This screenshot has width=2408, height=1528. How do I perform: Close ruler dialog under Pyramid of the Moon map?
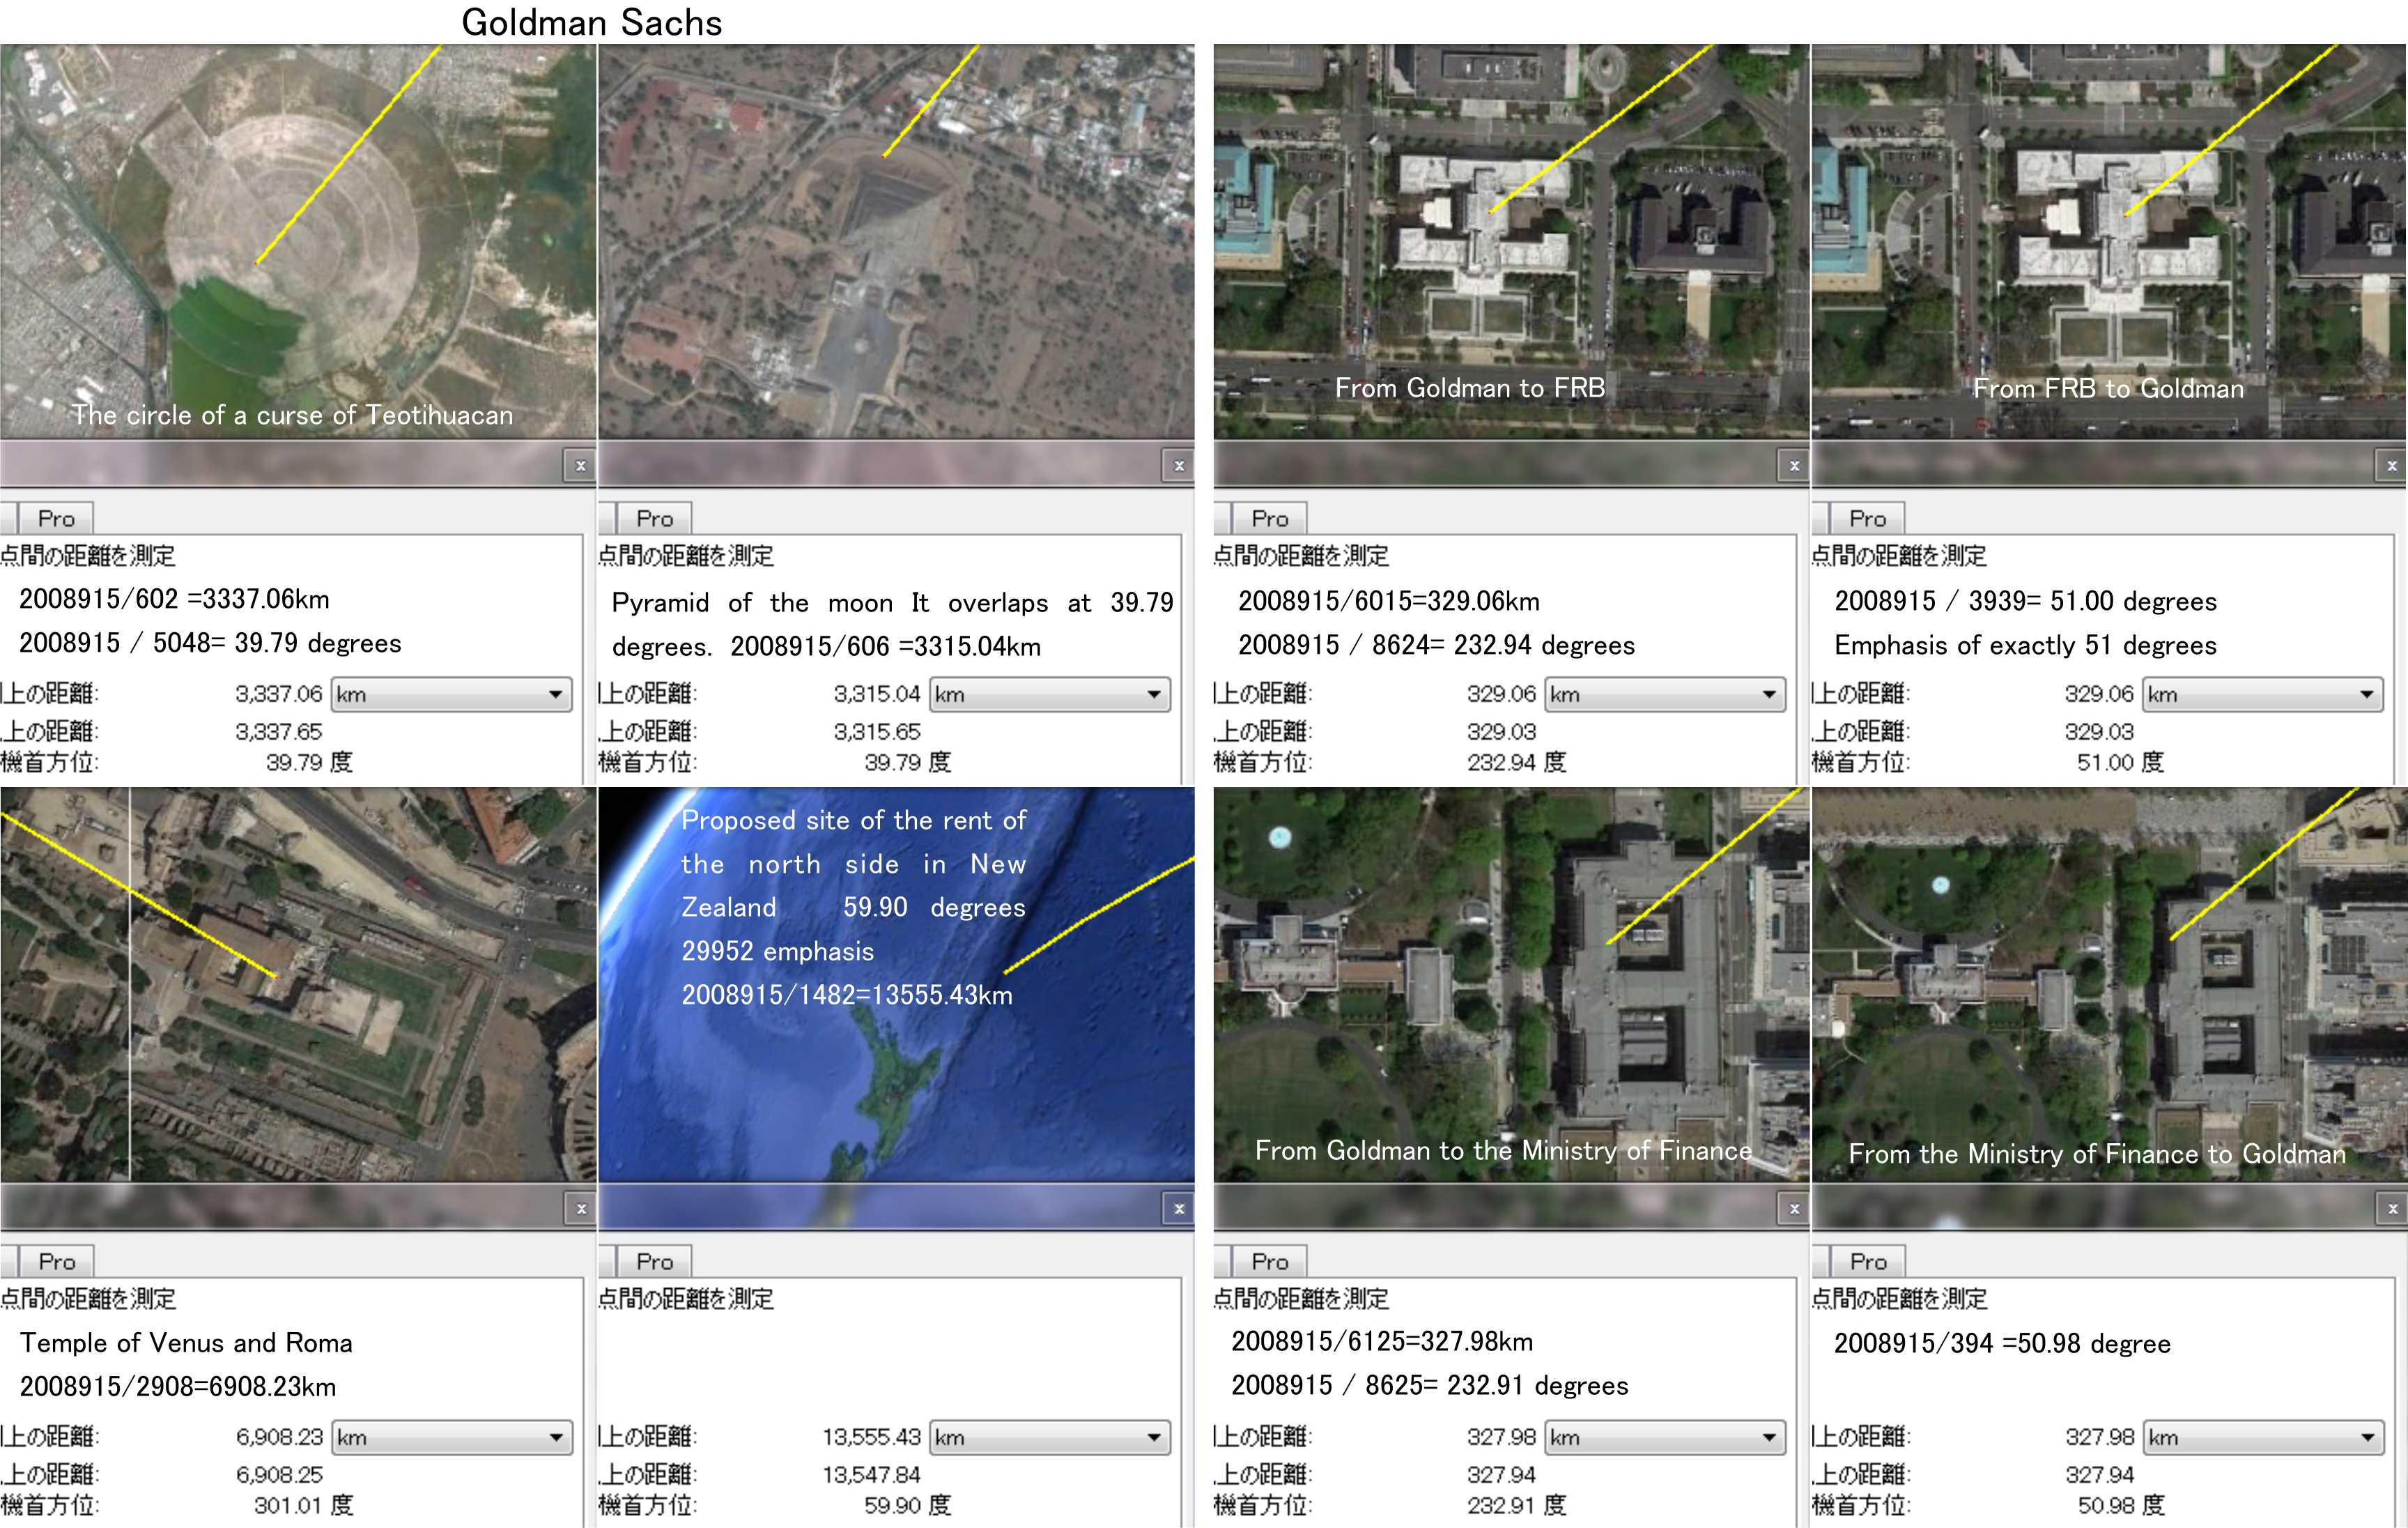click(1179, 466)
